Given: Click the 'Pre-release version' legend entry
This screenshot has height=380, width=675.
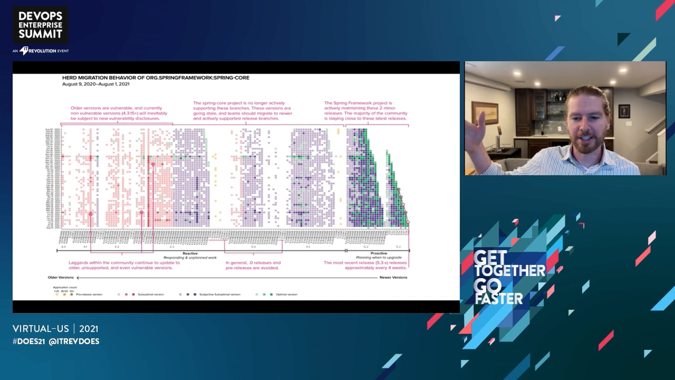Looking at the screenshot, I should tap(89, 294).
